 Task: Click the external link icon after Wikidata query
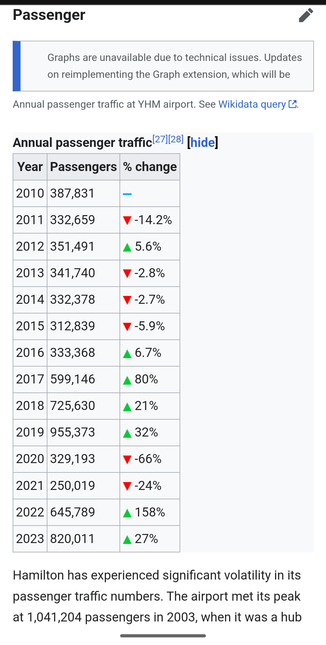pos(292,104)
